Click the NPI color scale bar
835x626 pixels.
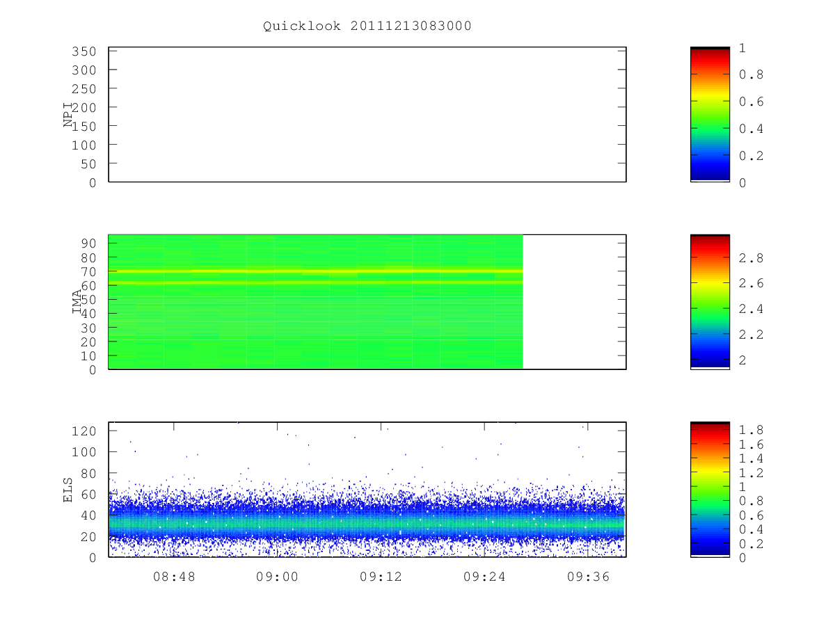coord(710,115)
